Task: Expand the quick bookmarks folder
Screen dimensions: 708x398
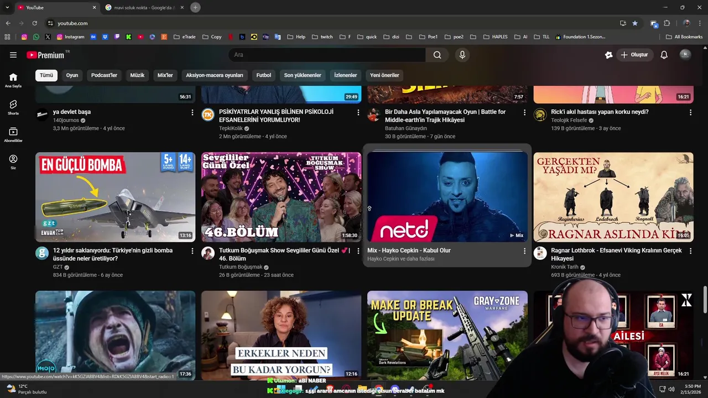Action: click(367, 37)
